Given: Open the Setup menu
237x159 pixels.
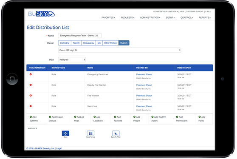Looking at the screenshot, I should (x=170, y=17).
